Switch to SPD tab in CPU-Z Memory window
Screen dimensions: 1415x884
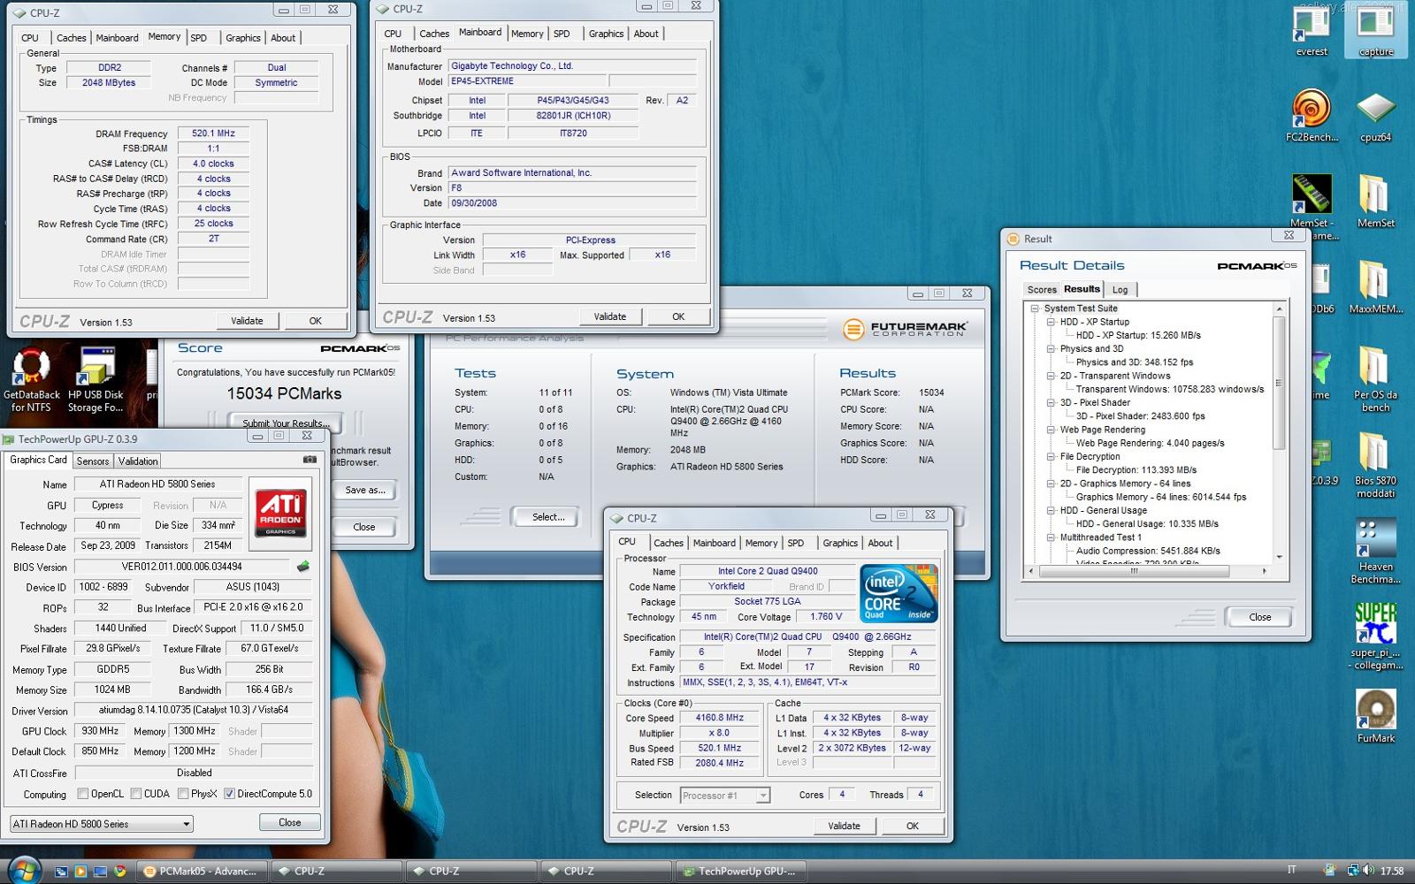point(199,38)
